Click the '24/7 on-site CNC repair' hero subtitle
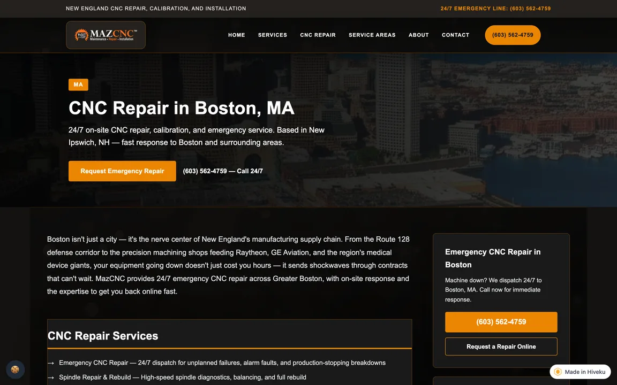This screenshot has width=617, height=385. coord(197,136)
